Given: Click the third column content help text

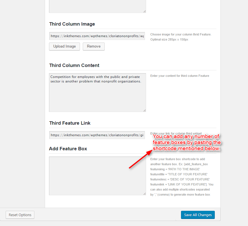Looking at the screenshot, I should [x=180, y=76].
